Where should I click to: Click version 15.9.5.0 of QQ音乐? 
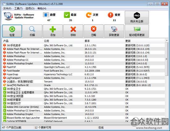click(89, 82)
